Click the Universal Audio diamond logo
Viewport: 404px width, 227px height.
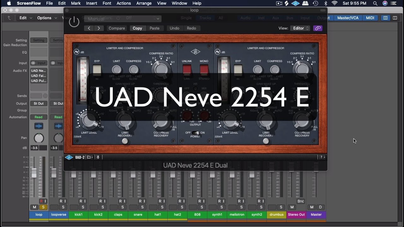click(195, 52)
